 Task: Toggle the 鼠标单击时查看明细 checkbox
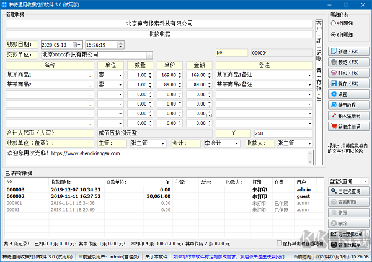coord(279,243)
